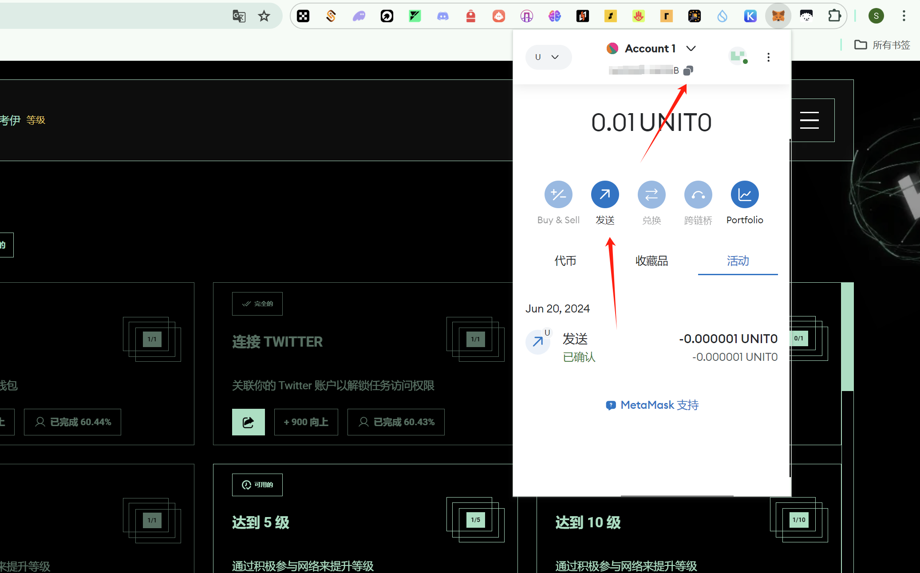Open the confirmed Send transaction entry
Viewport: 920px width, 573px height.
coord(652,348)
